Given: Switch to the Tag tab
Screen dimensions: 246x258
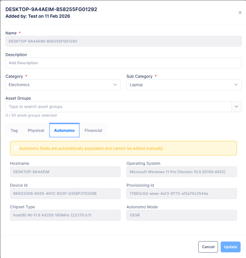Looking at the screenshot, I should click(x=14, y=130).
